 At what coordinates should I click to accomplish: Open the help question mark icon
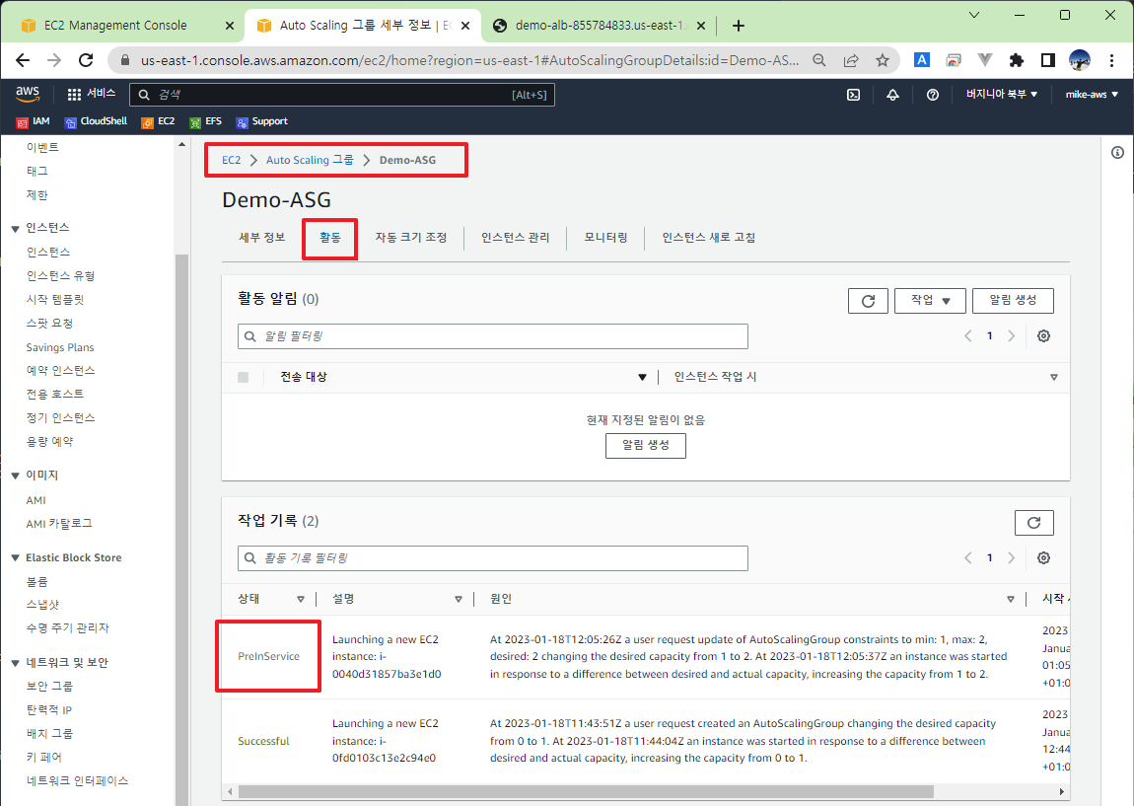pyautogui.click(x=932, y=94)
